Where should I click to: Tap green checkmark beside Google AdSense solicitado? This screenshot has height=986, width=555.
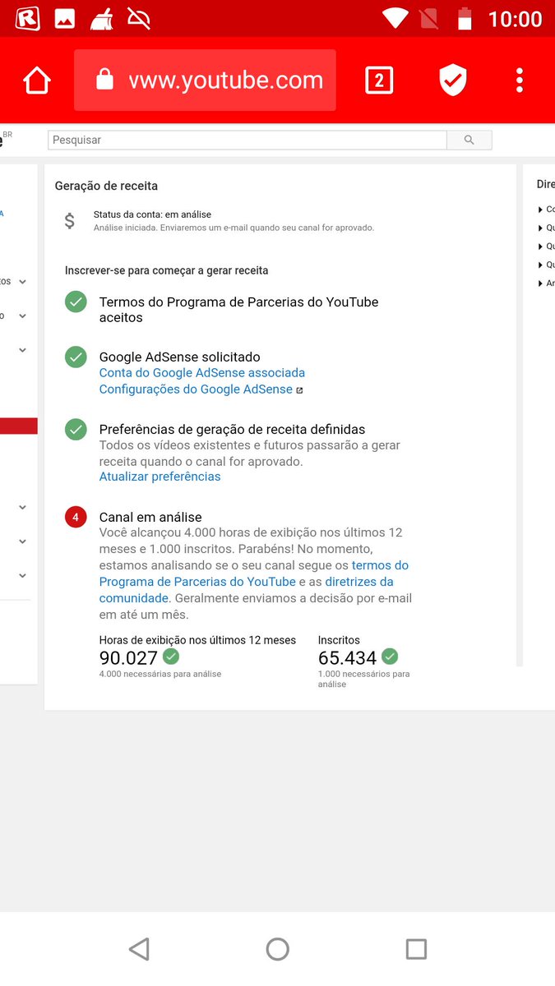point(76,357)
